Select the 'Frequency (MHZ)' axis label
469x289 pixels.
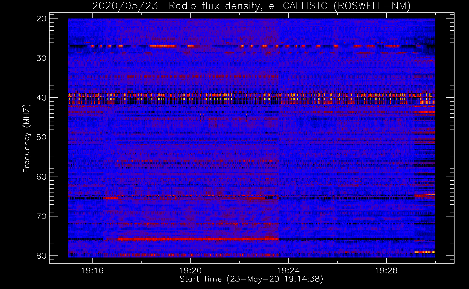pyautogui.click(x=27, y=139)
